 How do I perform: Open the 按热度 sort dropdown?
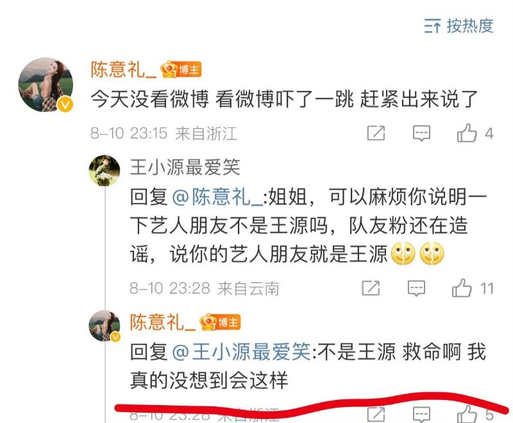458,26
